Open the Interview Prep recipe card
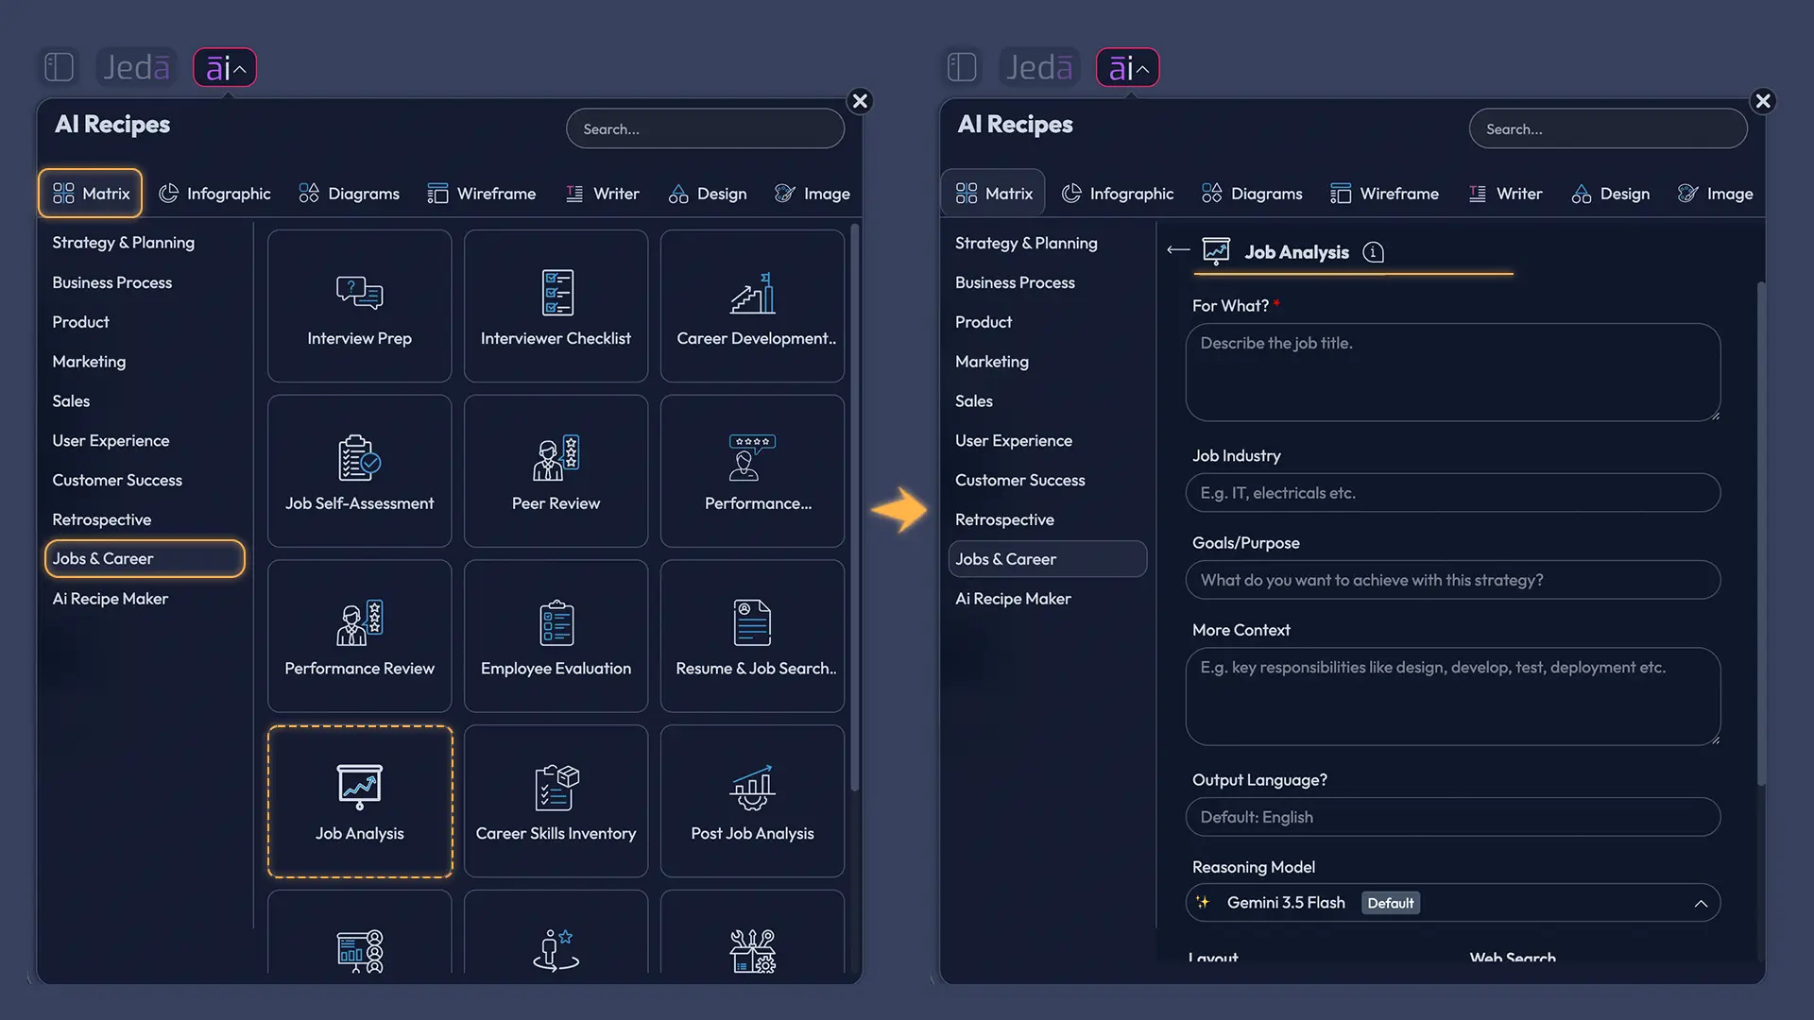Screen dimensions: 1814x1020 359,306
